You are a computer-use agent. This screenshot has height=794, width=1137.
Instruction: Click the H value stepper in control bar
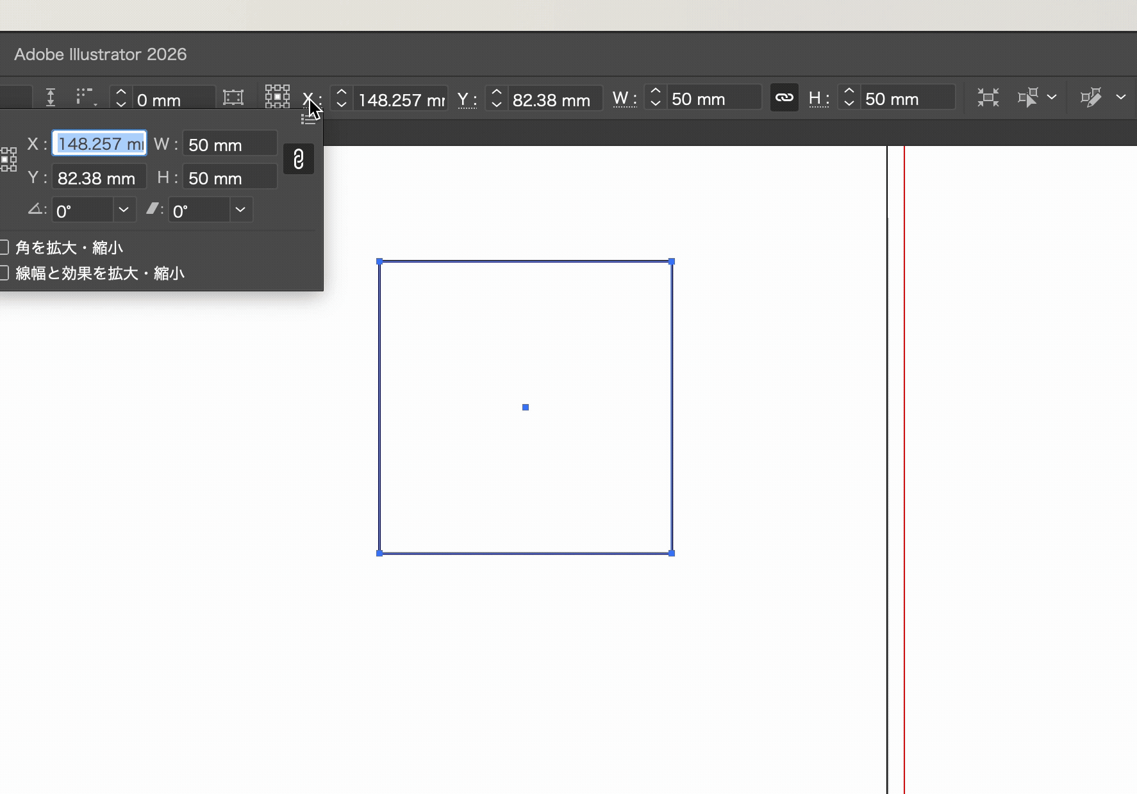pos(849,97)
